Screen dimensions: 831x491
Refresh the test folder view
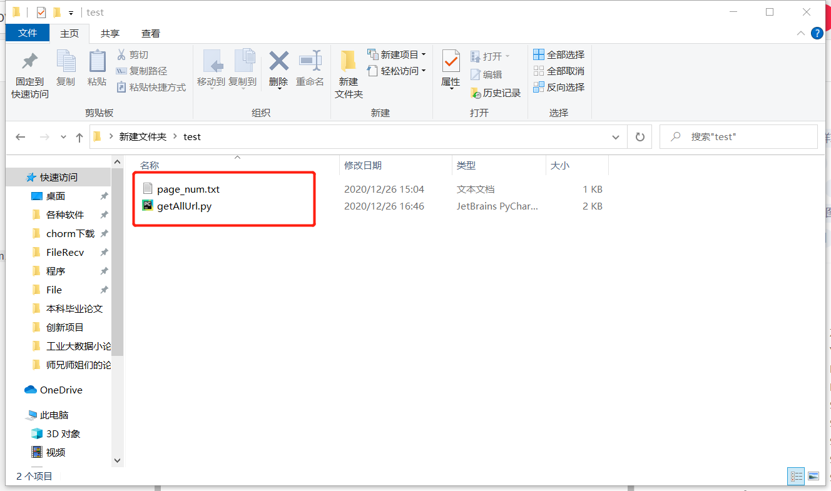[640, 136]
